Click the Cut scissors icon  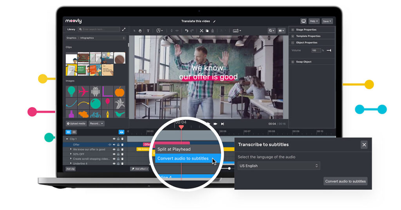[x=202, y=31]
